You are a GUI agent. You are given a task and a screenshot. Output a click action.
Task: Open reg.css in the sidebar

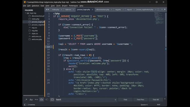click(34, 28)
